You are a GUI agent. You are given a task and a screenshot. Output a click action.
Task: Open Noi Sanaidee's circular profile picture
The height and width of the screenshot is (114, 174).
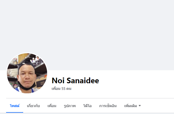point(27,73)
